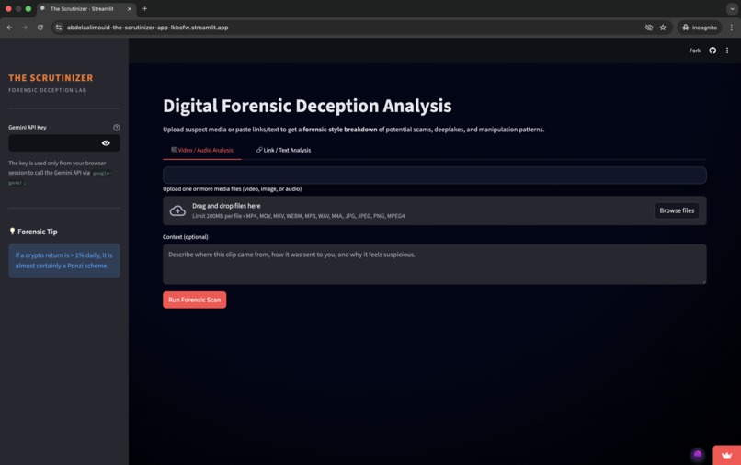
Task: Click the Digital Forensic Deception Analysis heading
Action: point(307,106)
